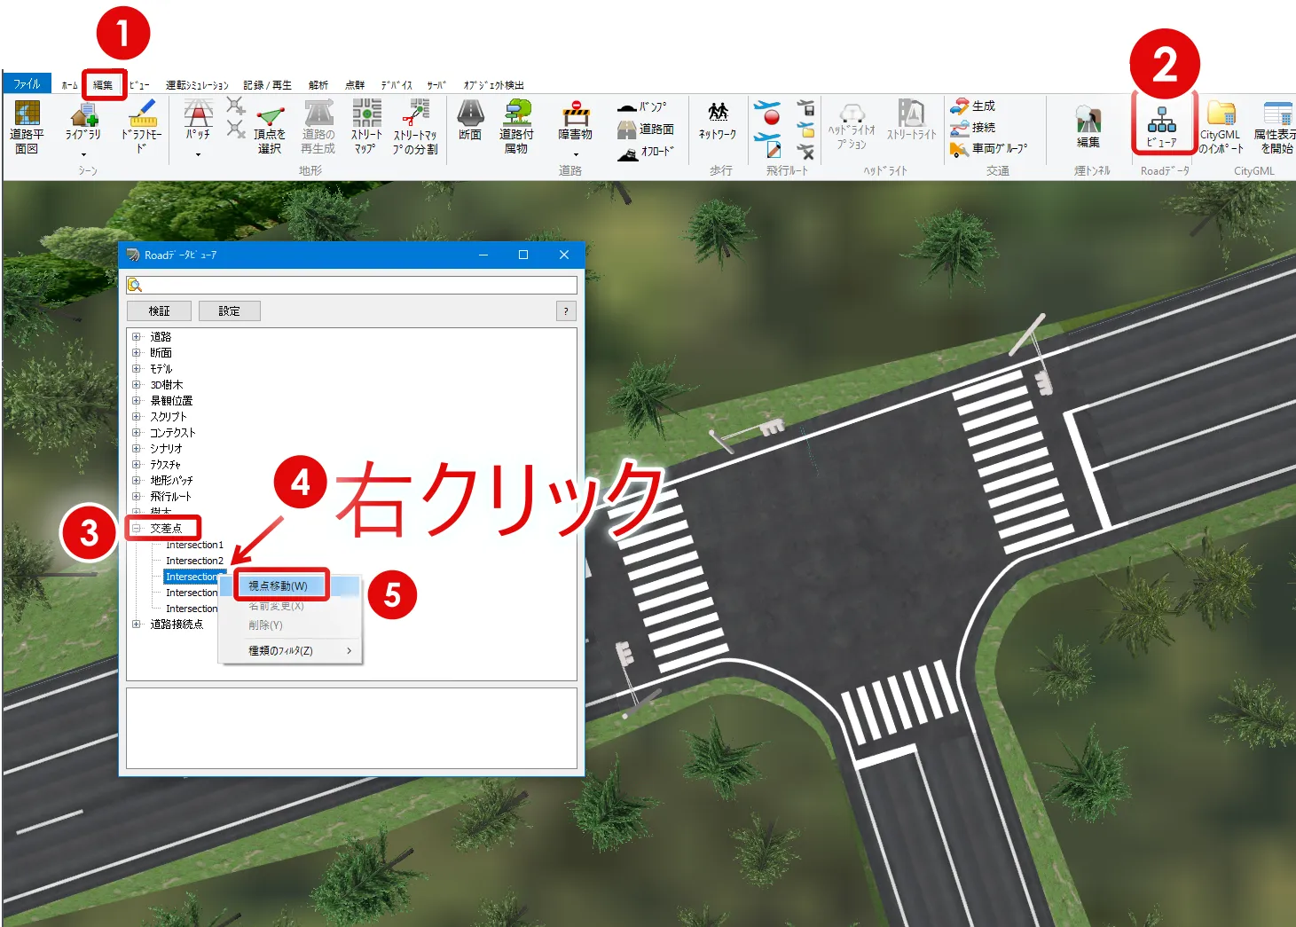Select the 障害物 obstacle icon
This screenshot has height=927, width=1296.
click(x=575, y=122)
